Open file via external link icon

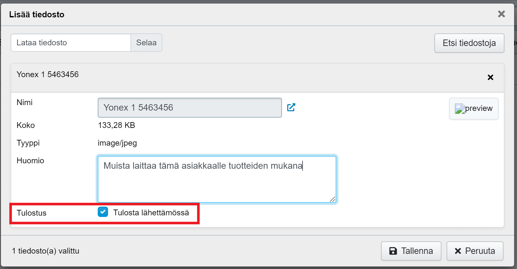pyautogui.click(x=291, y=107)
